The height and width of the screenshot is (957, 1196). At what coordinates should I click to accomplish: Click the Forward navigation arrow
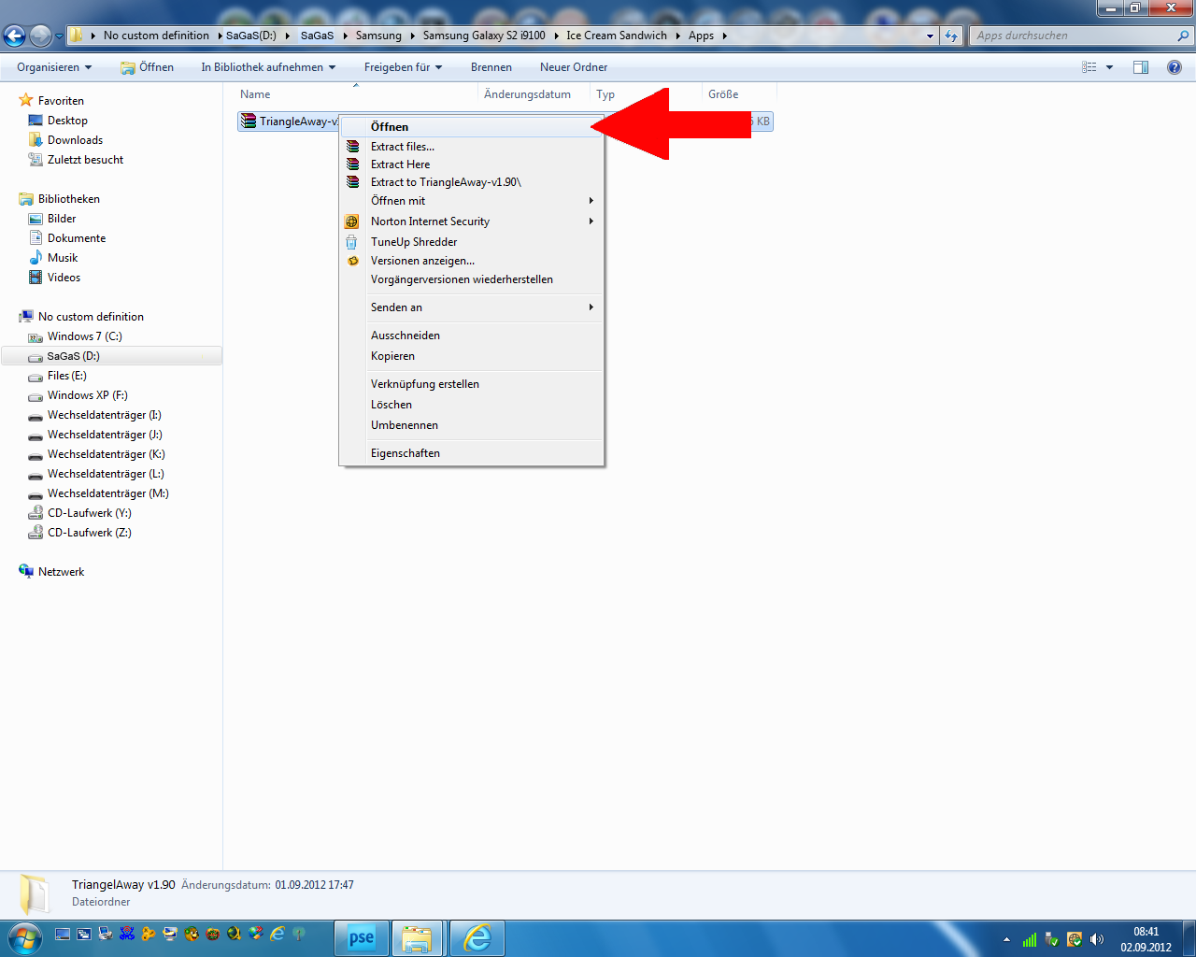pyautogui.click(x=40, y=36)
